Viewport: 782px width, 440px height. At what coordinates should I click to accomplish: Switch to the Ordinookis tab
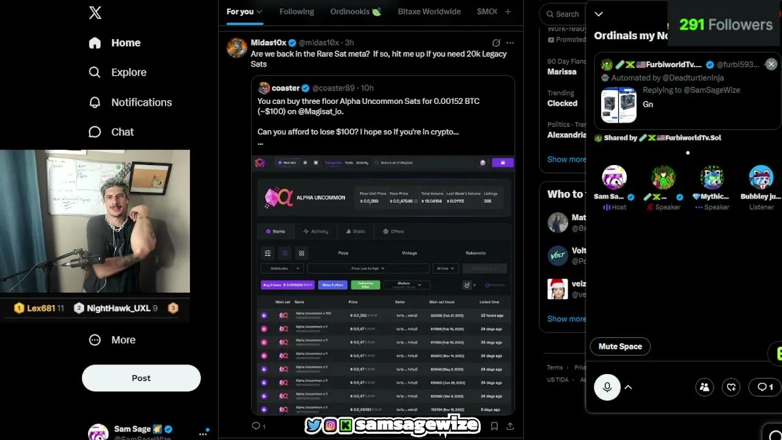click(x=356, y=12)
